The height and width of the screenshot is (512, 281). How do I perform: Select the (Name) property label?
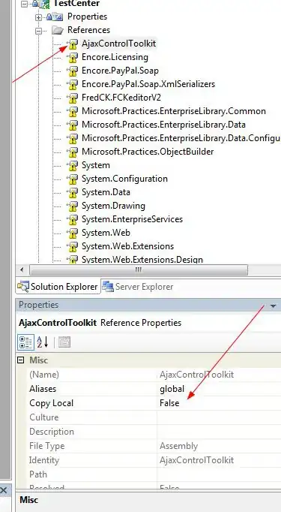tap(44, 375)
